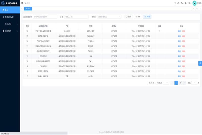Click 删除 for the 气相色谱仪 row
202x135 pixels.
click(x=184, y=66)
